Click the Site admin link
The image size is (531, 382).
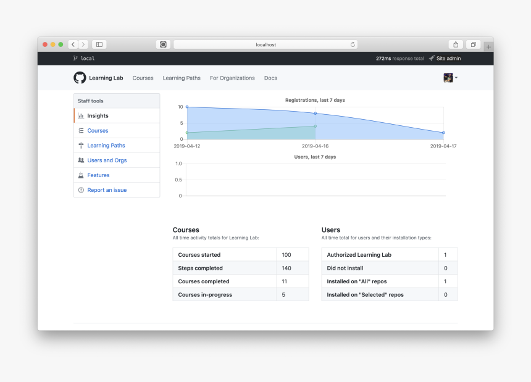pos(448,58)
